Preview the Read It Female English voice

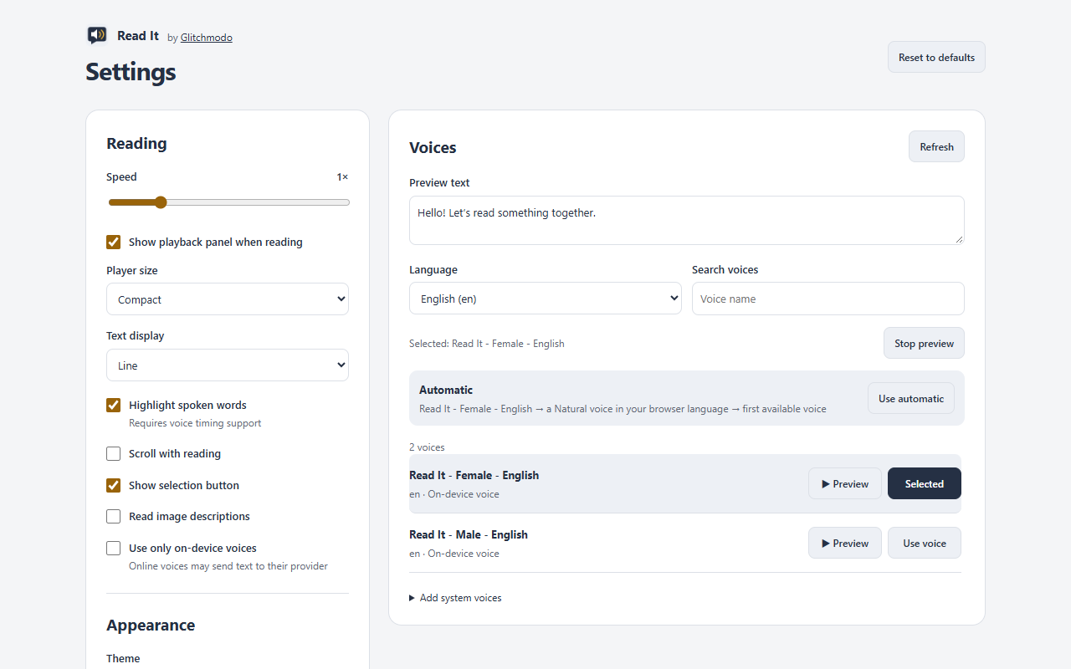845,483
